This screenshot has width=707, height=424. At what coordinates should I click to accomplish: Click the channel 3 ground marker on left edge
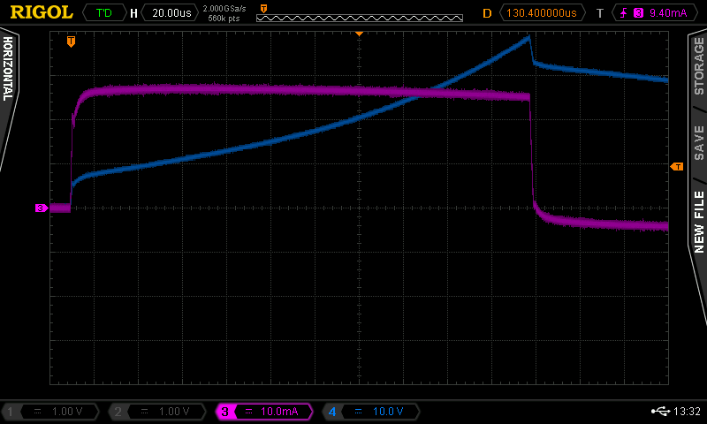[41, 208]
